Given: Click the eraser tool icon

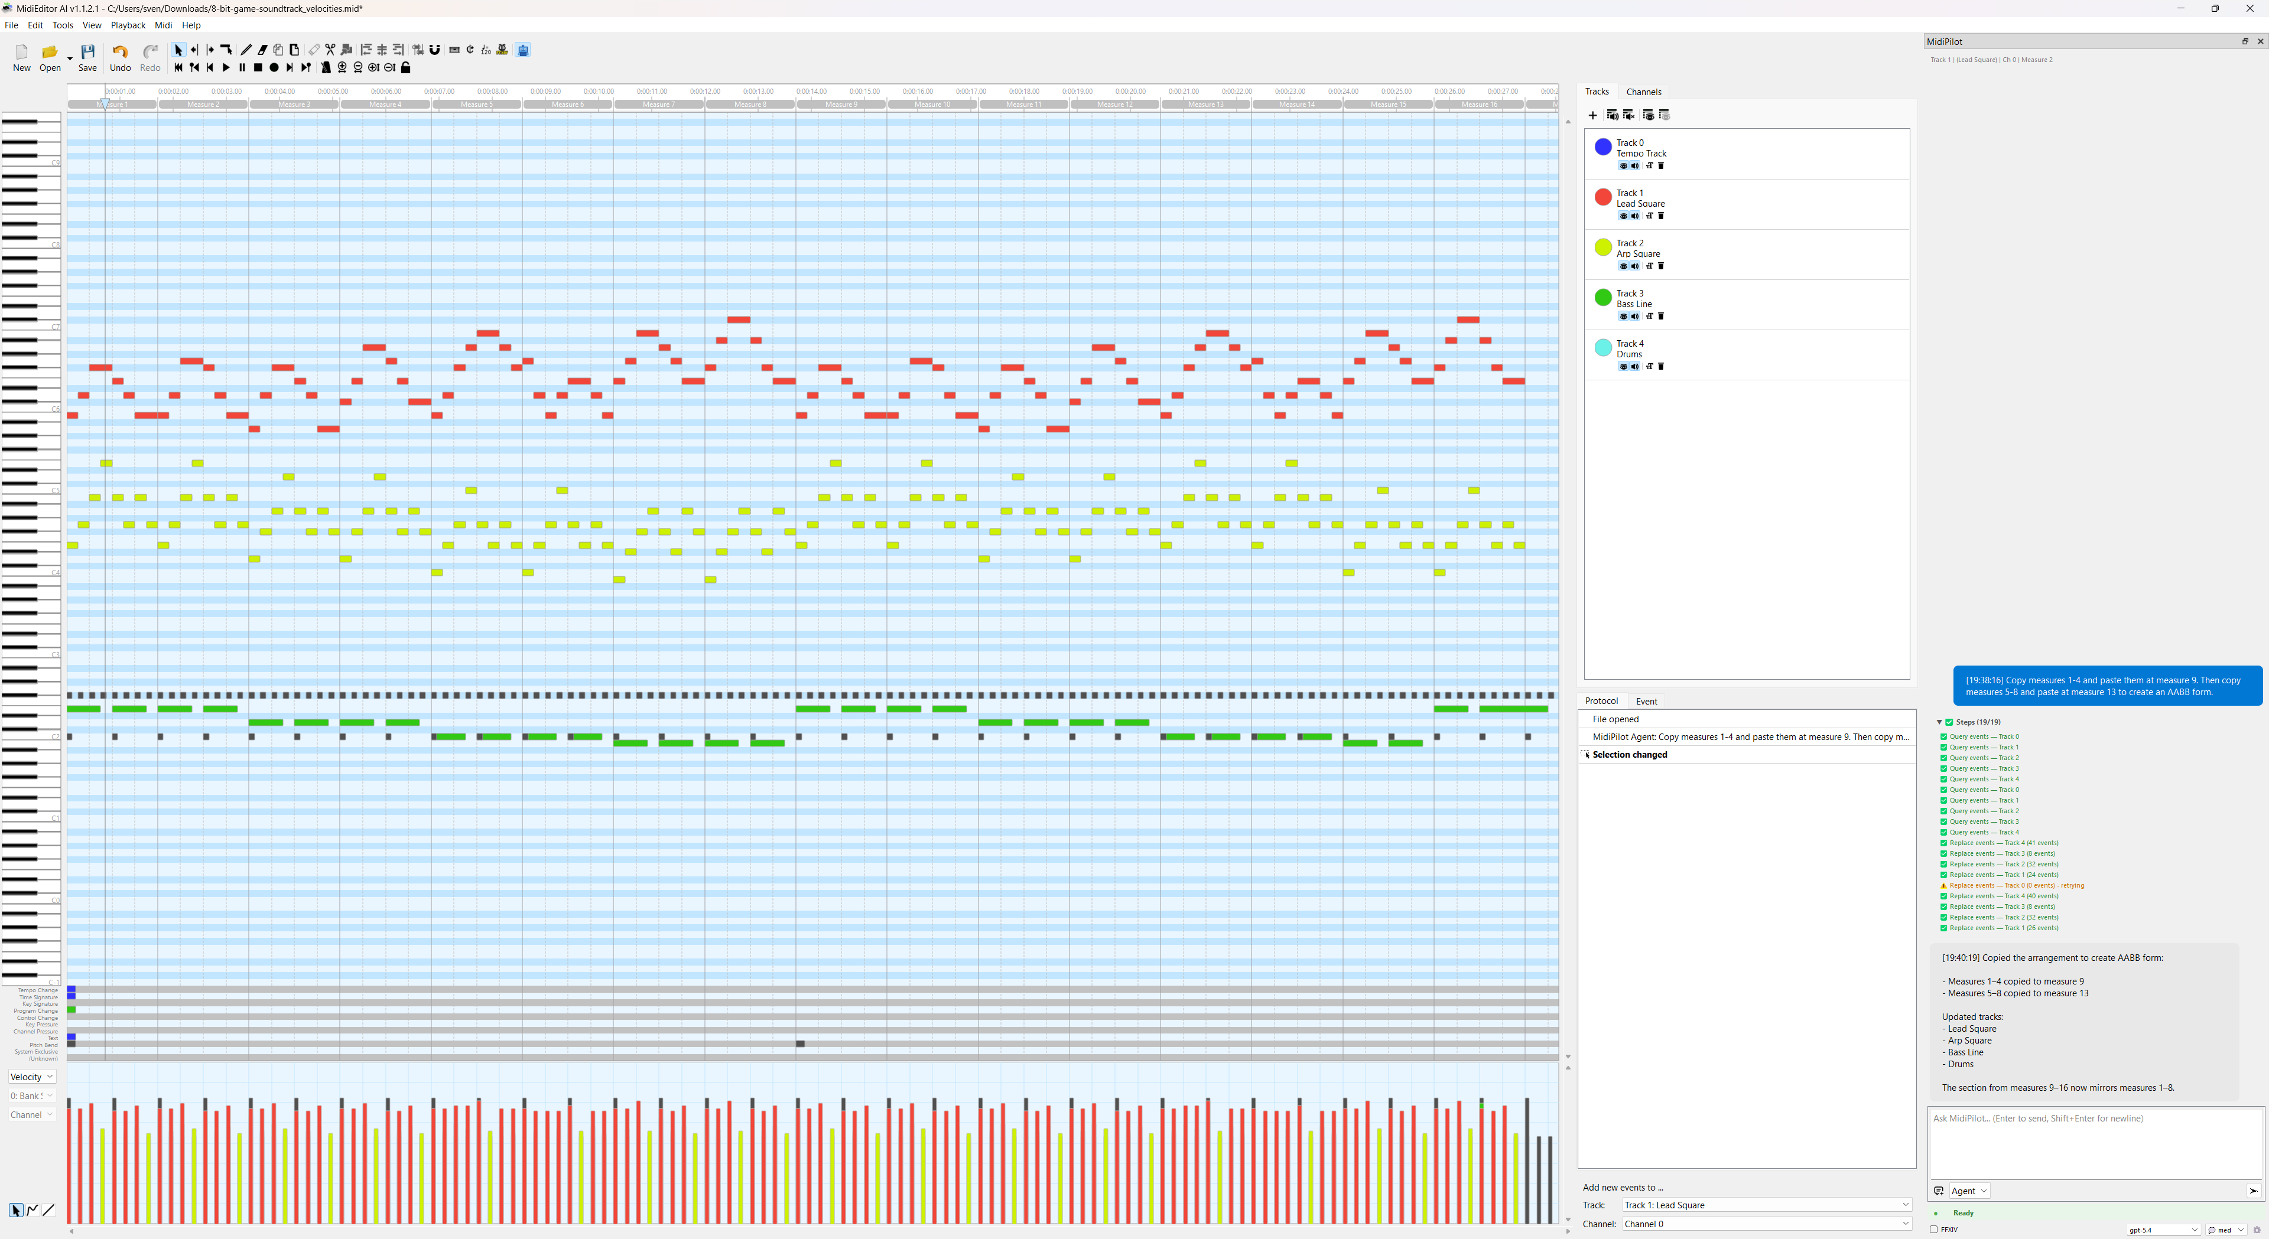Looking at the screenshot, I should click(x=262, y=50).
